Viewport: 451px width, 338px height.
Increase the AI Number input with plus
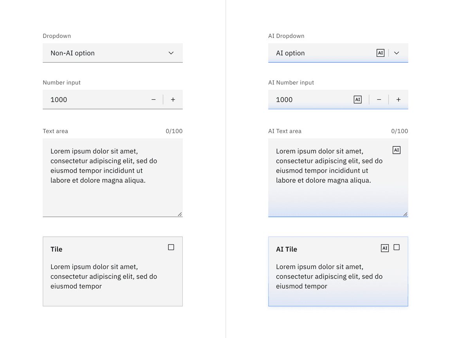399,99
